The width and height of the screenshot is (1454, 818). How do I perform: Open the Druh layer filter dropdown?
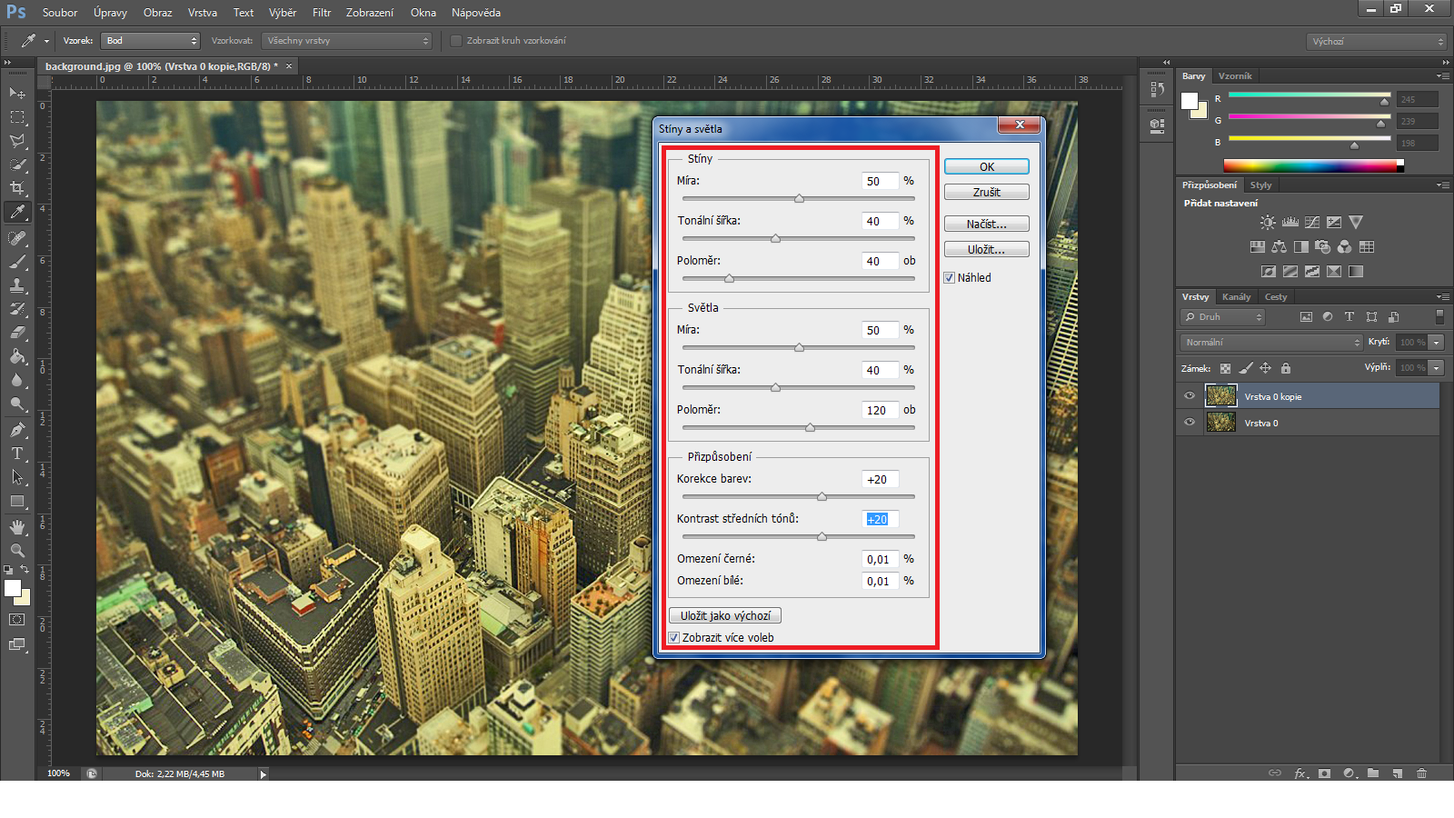pos(1223,317)
